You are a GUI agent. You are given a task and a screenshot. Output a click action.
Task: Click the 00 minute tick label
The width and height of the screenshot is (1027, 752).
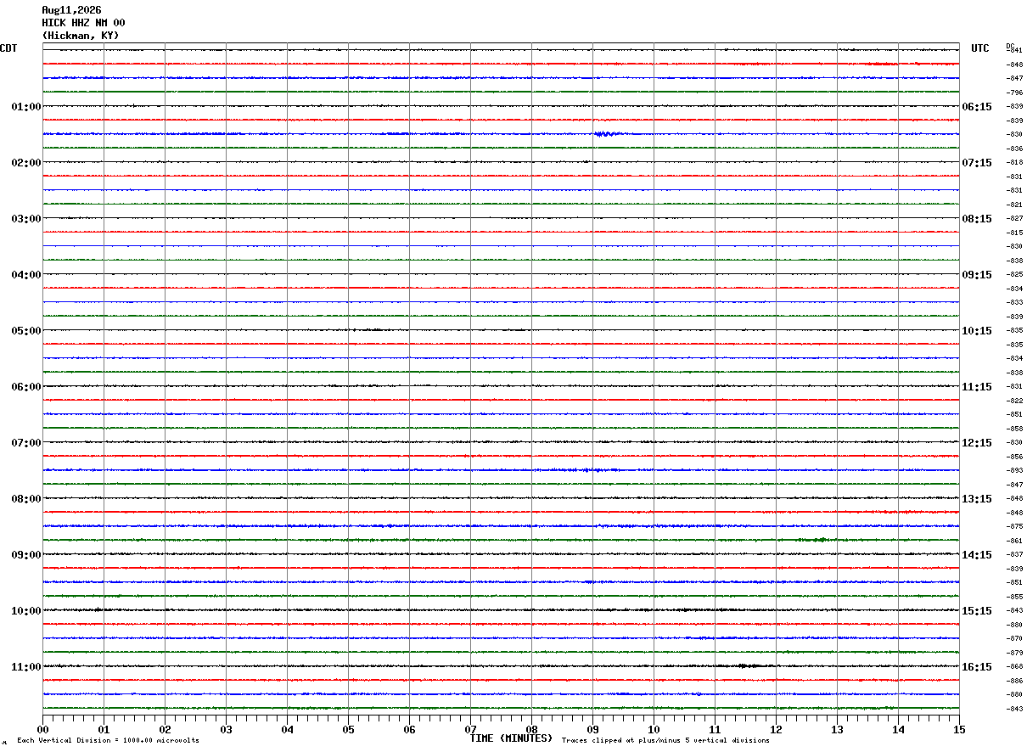pyautogui.click(x=42, y=729)
